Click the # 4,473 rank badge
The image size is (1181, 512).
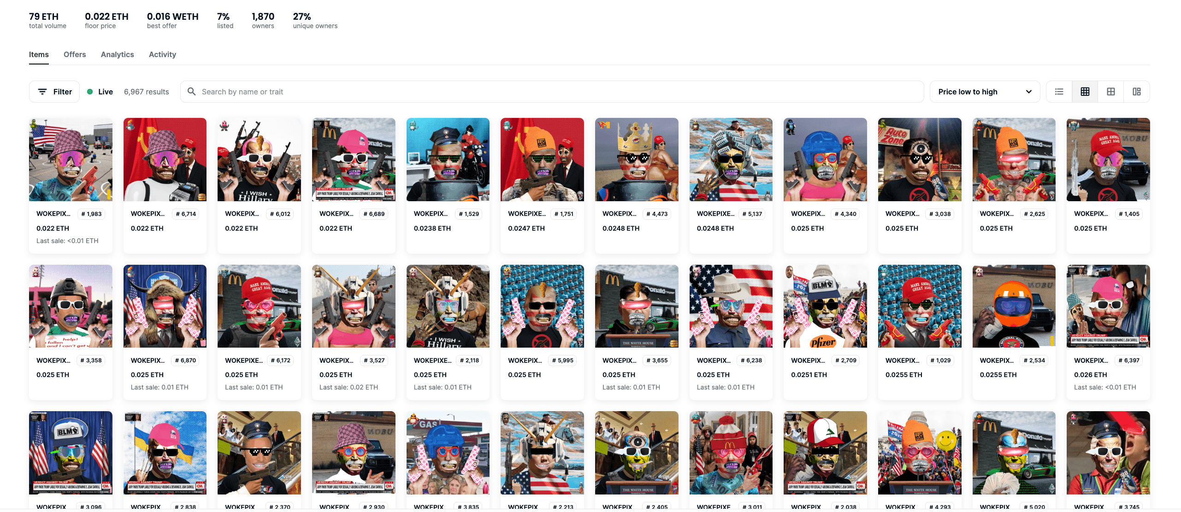[x=657, y=214]
